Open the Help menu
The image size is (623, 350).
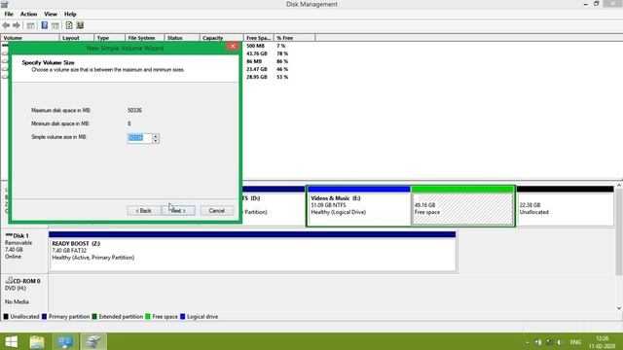[70, 14]
